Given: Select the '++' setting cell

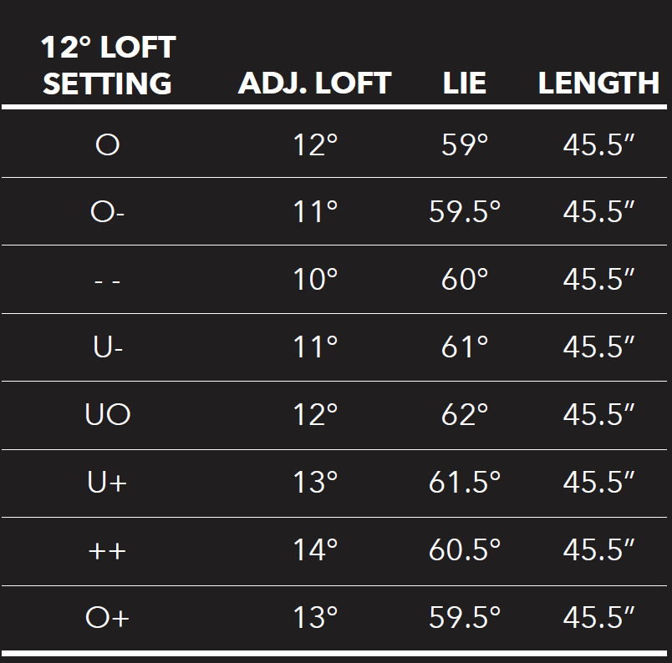Looking at the screenshot, I should tap(107, 550).
